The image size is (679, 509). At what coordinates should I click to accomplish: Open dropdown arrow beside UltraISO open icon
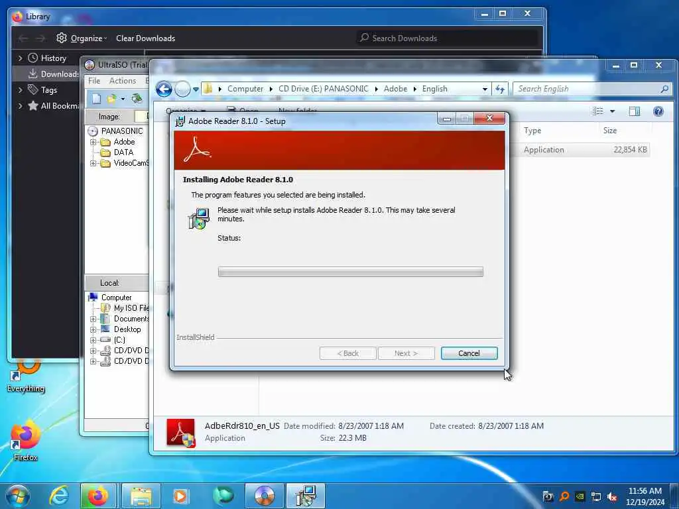[x=123, y=99]
